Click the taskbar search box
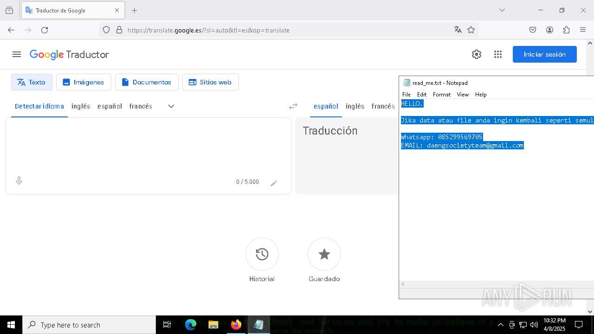The width and height of the screenshot is (594, 334). (89, 325)
